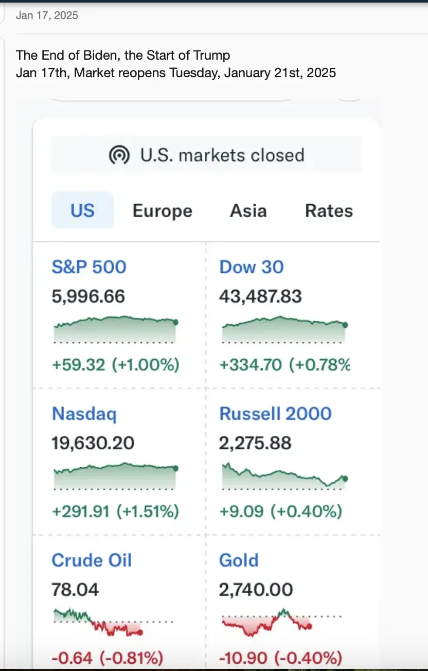Viewport: 428px width, 671px height.
Task: Click the Dow 30 sparkline chart
Action: click(283, 329)
